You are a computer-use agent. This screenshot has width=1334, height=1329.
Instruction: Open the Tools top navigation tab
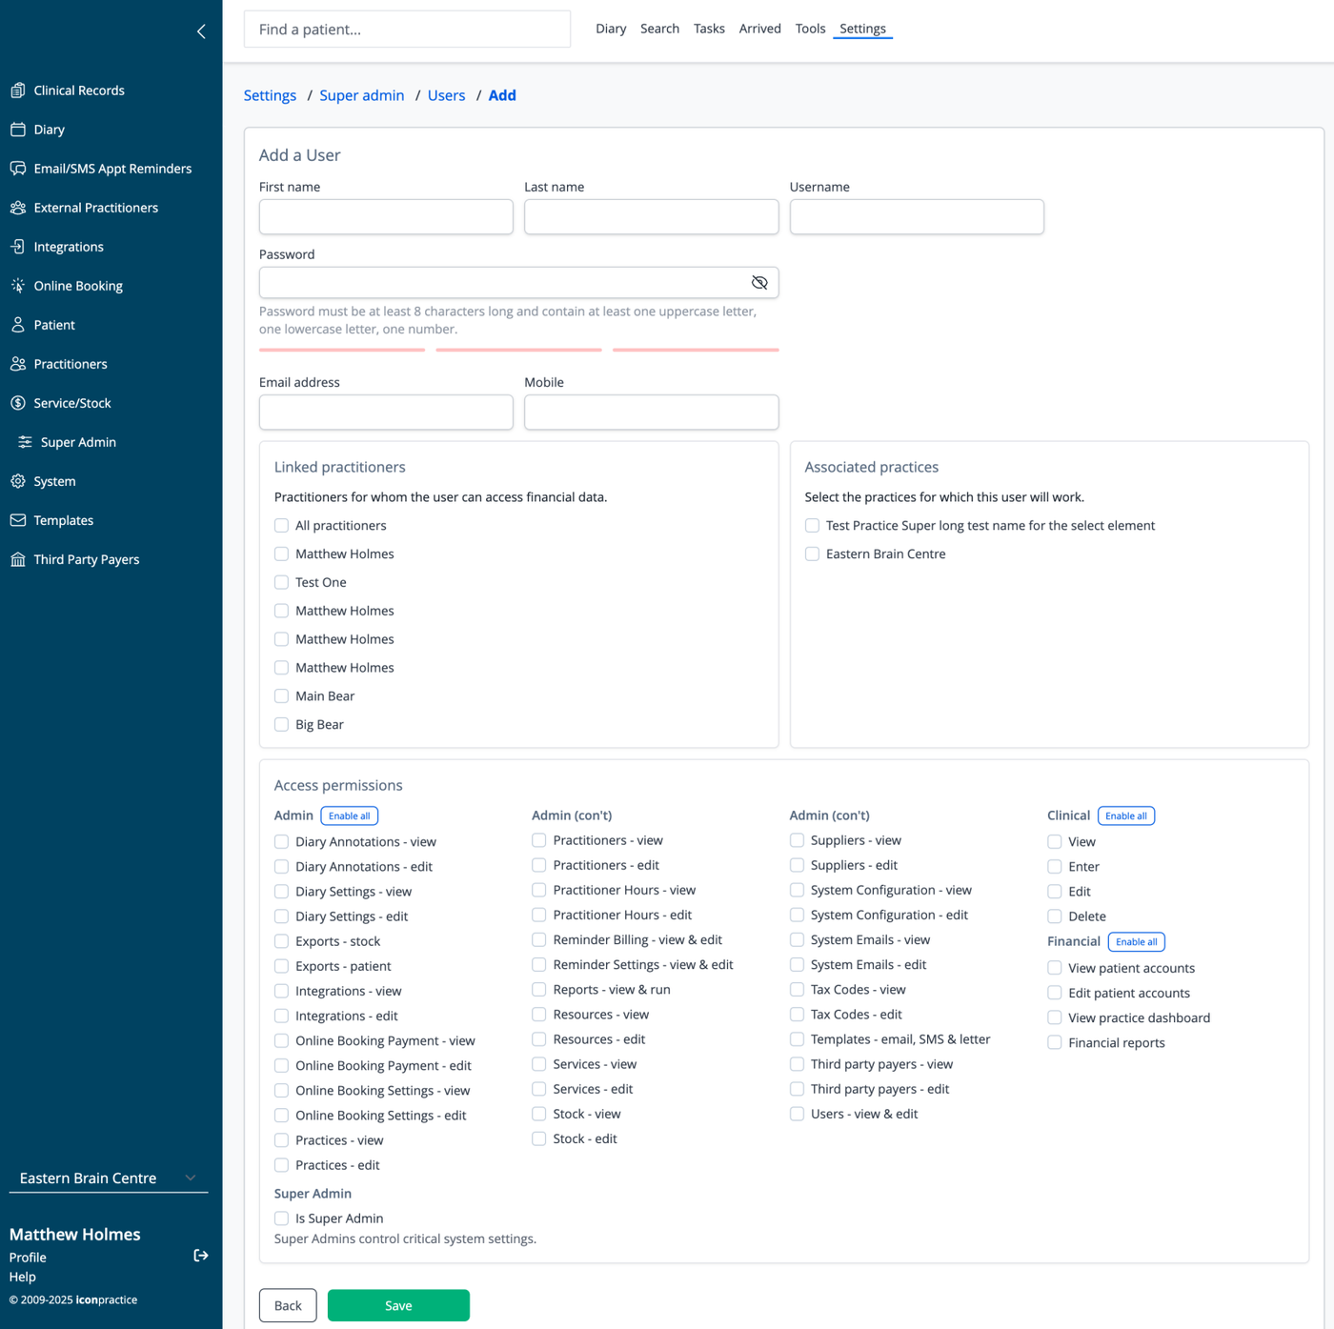click(x=811, y=29)
